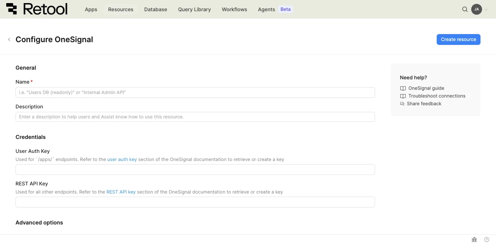Expand the account dropdown chevron
Image resolution: width=496 pixels, height=245 pixels.
click(x=486, y=10)
